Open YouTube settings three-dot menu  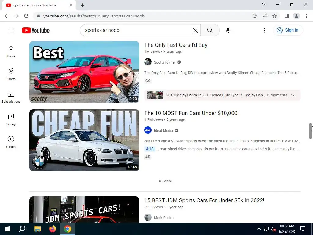[264, 30]
